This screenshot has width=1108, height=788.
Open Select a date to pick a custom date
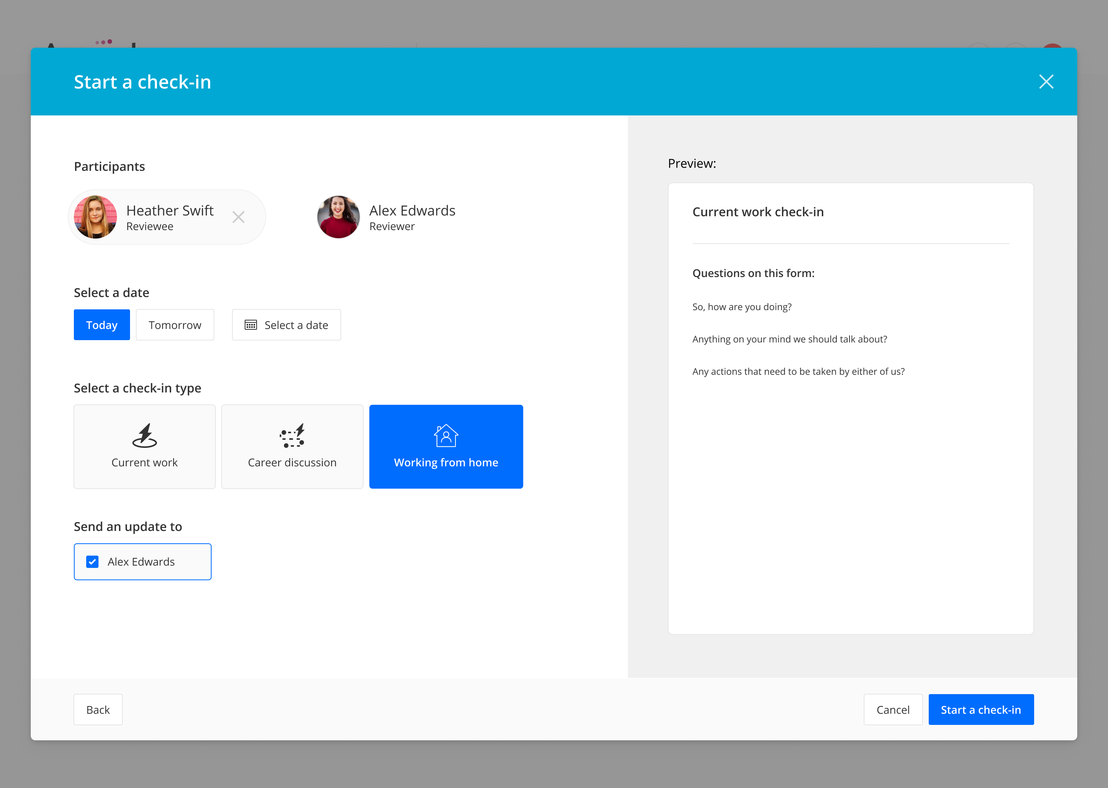[286, 325]
